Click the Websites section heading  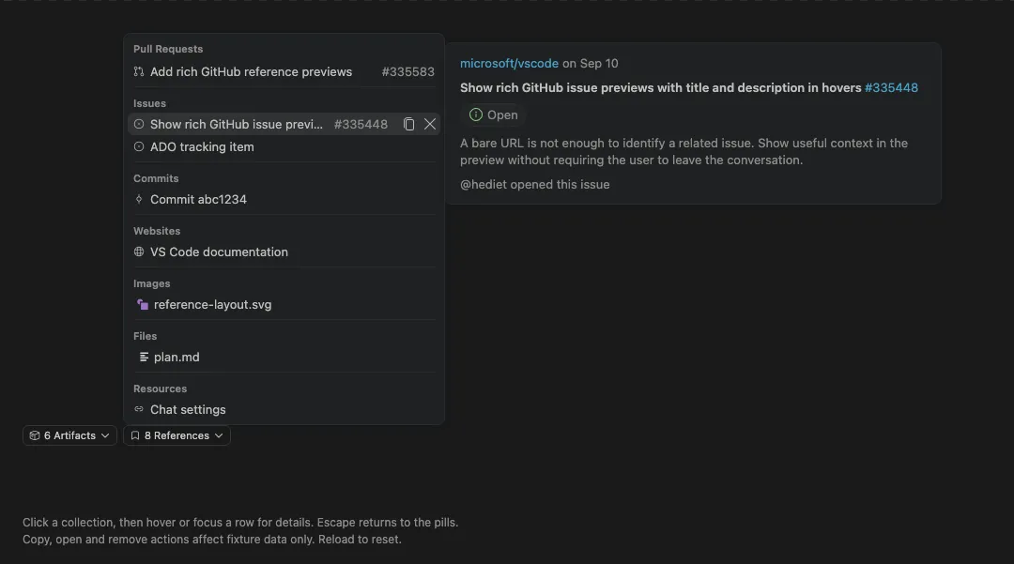157,231
